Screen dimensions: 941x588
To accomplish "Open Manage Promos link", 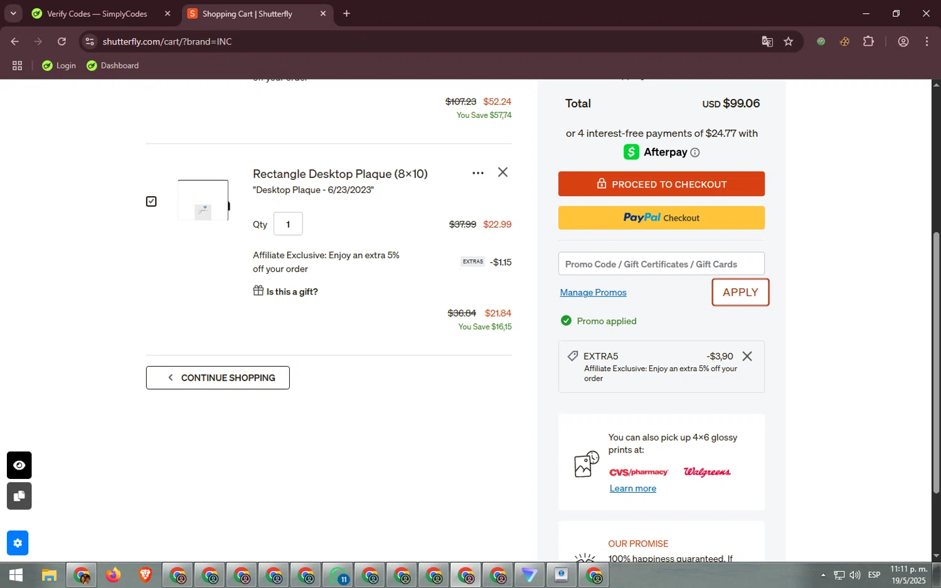I will pos(593,293).
